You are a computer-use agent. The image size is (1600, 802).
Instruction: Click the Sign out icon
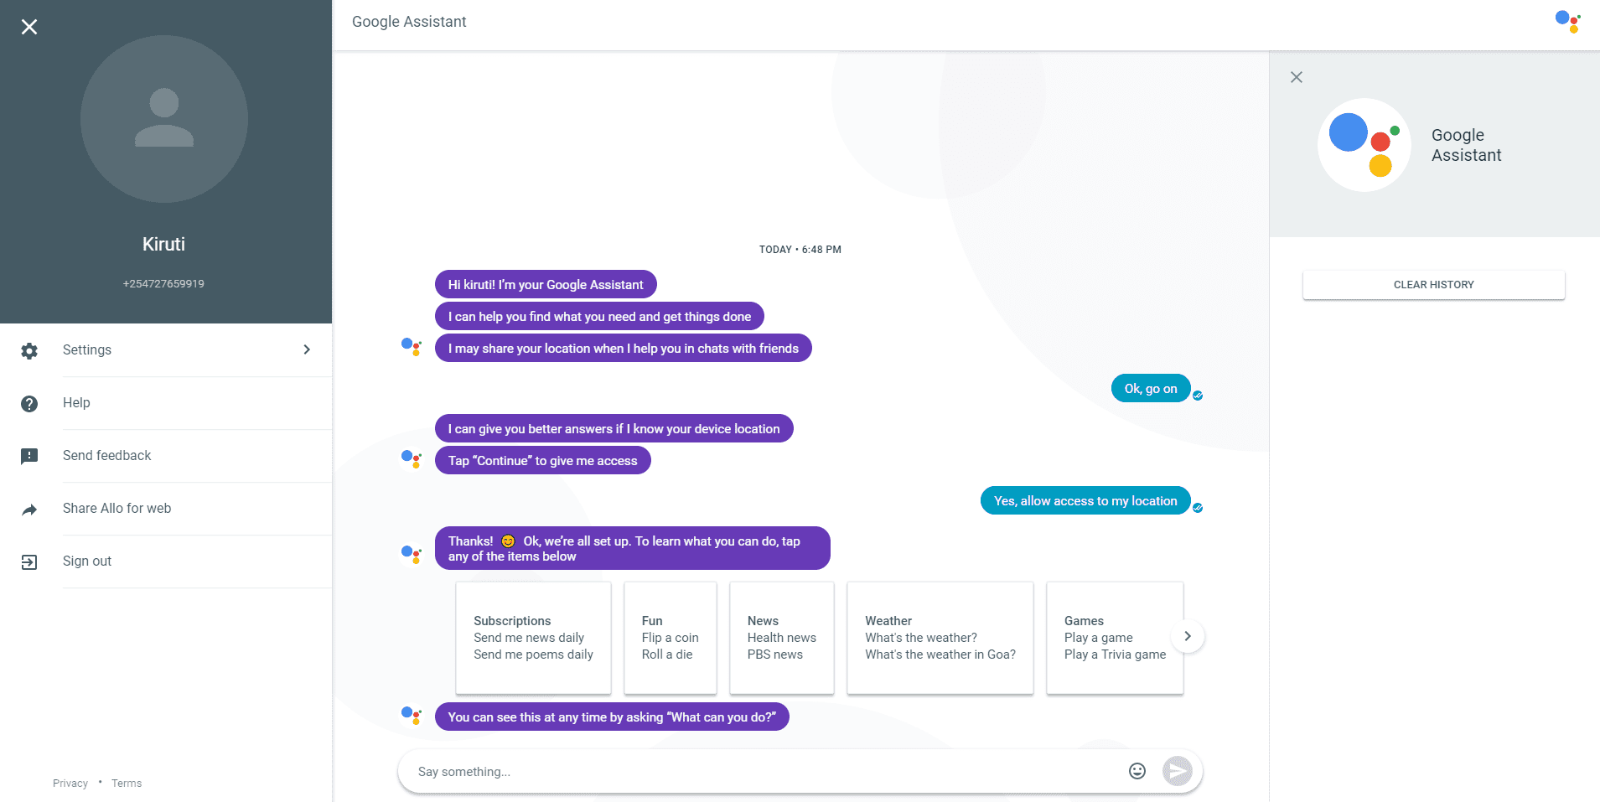[29, 561]
